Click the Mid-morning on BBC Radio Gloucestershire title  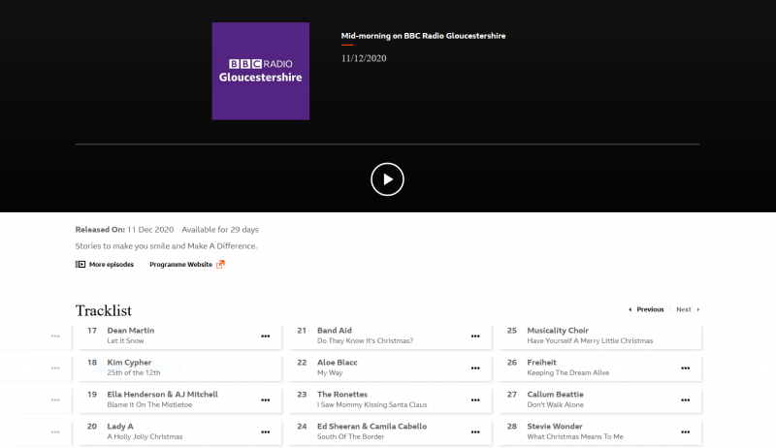[x=423, y=36]
